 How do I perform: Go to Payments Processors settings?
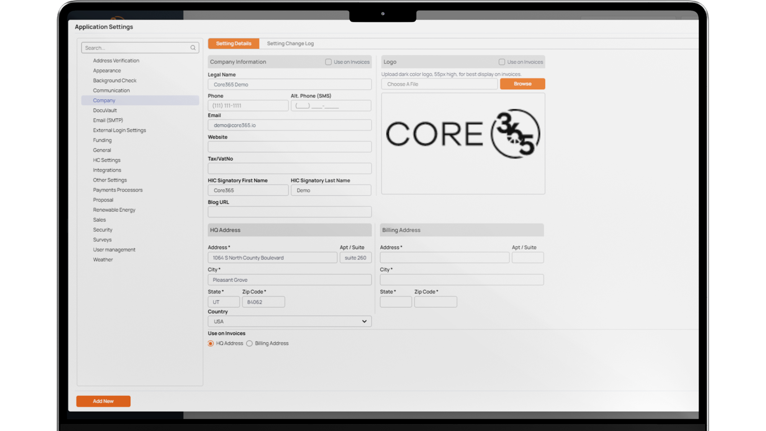(x=118, y=190)
